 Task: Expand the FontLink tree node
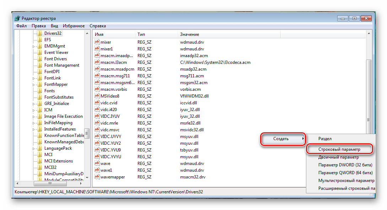point(34,78)
